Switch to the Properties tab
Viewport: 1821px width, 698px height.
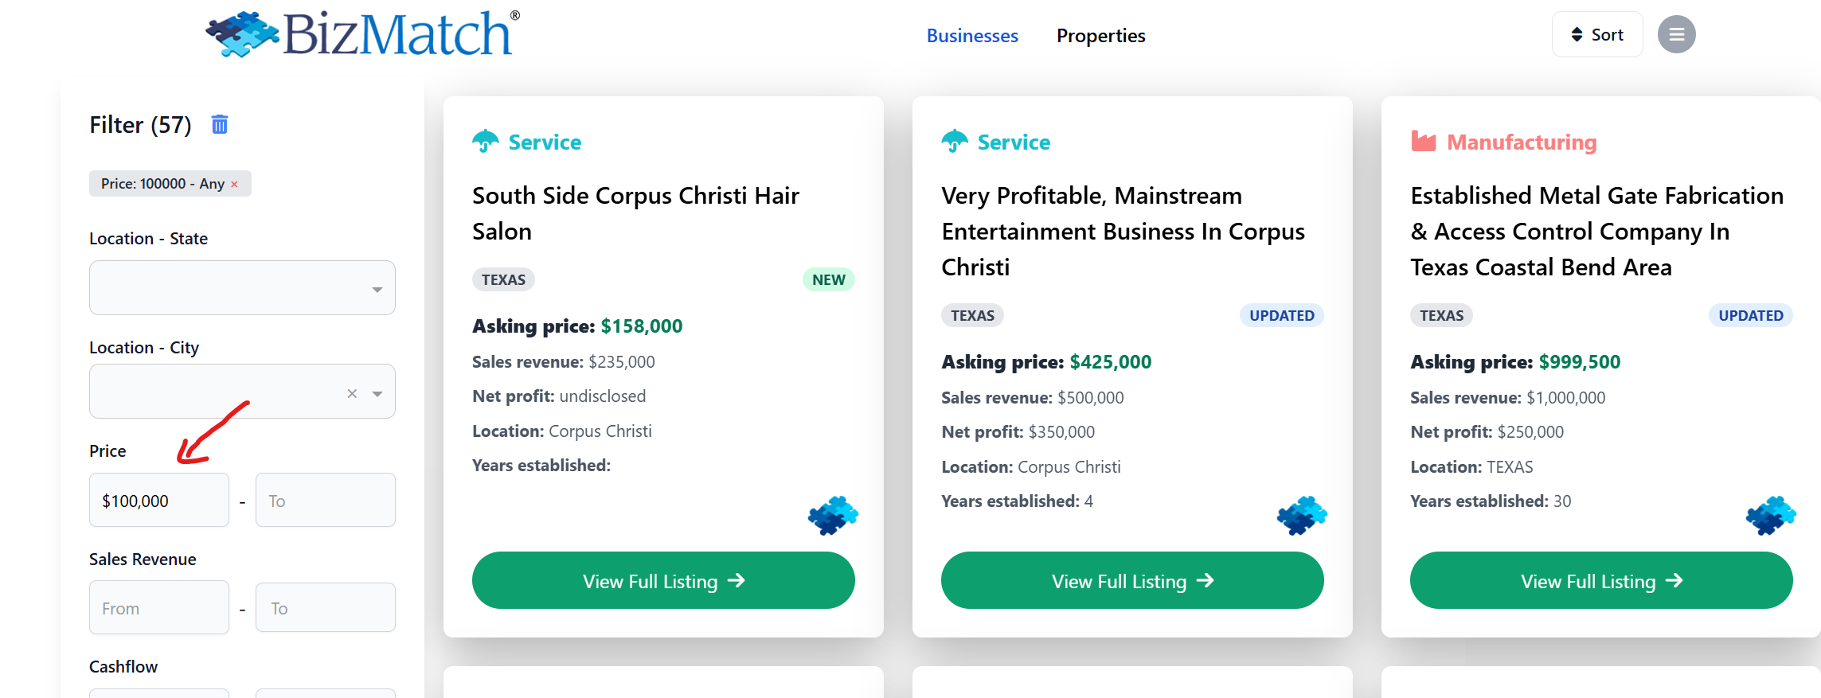click(x=1100, y=36)
